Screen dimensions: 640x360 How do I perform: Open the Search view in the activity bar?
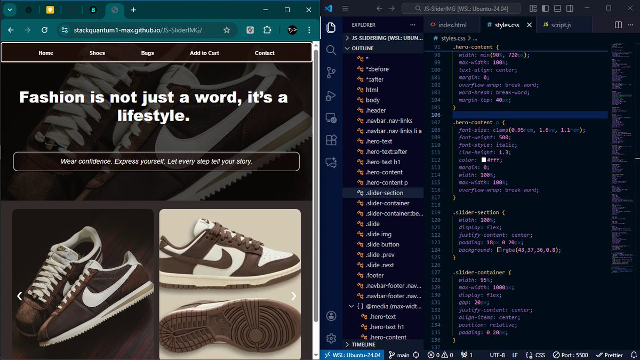331,50
